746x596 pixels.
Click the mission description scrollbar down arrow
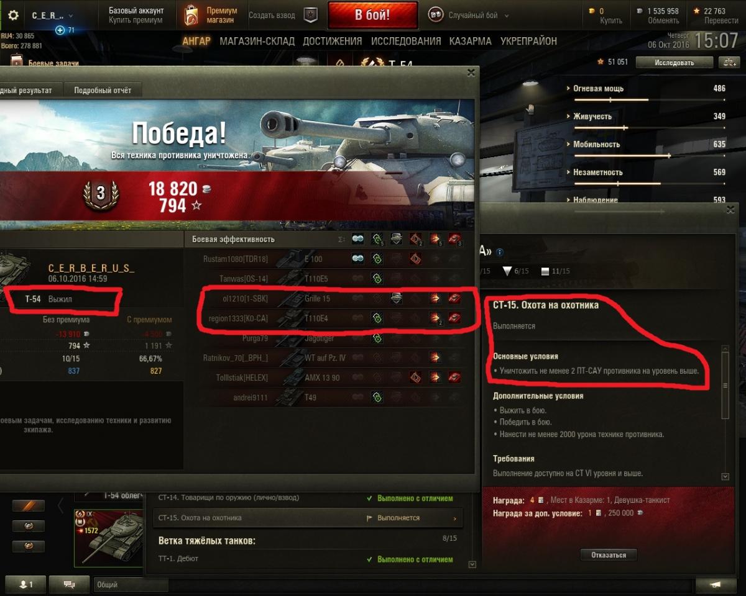click(x=725, y=476)
